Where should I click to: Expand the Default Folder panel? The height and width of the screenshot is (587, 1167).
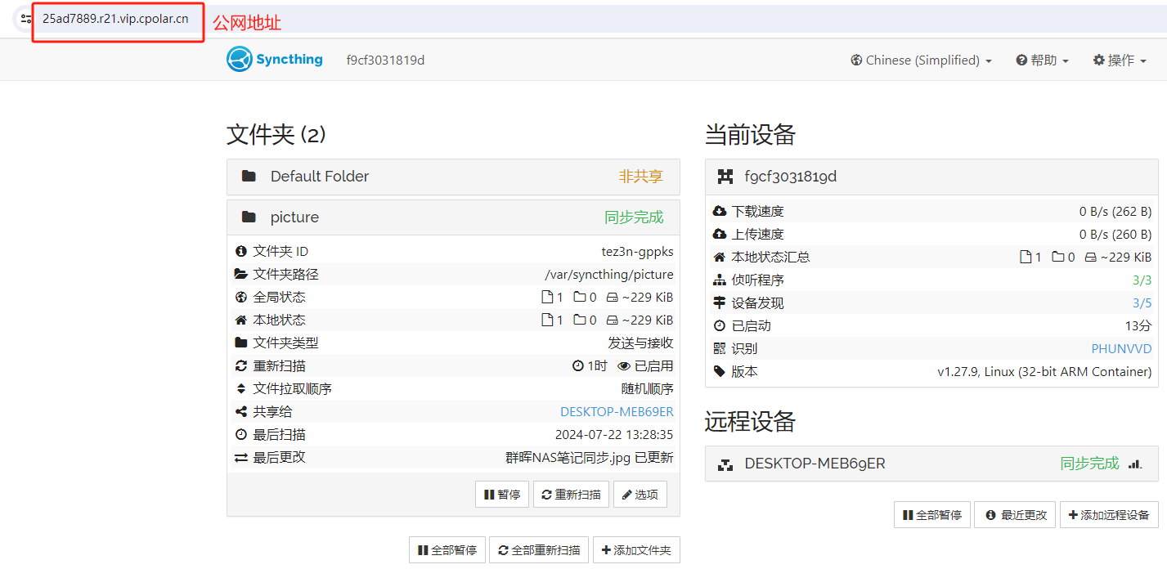pyautogui.click(x=453, y=177)
